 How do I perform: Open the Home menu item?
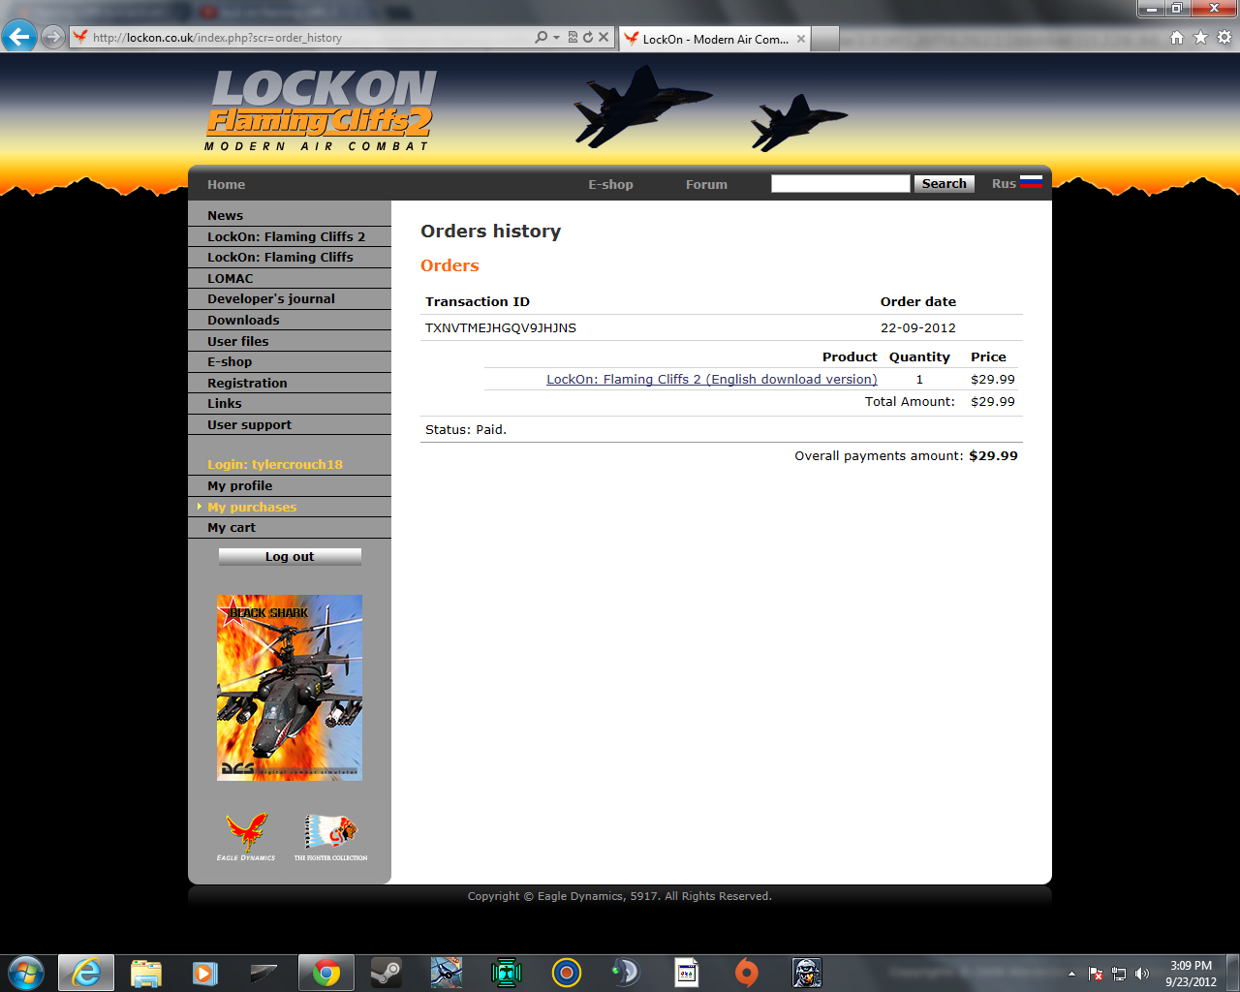(x=226, y=184)
